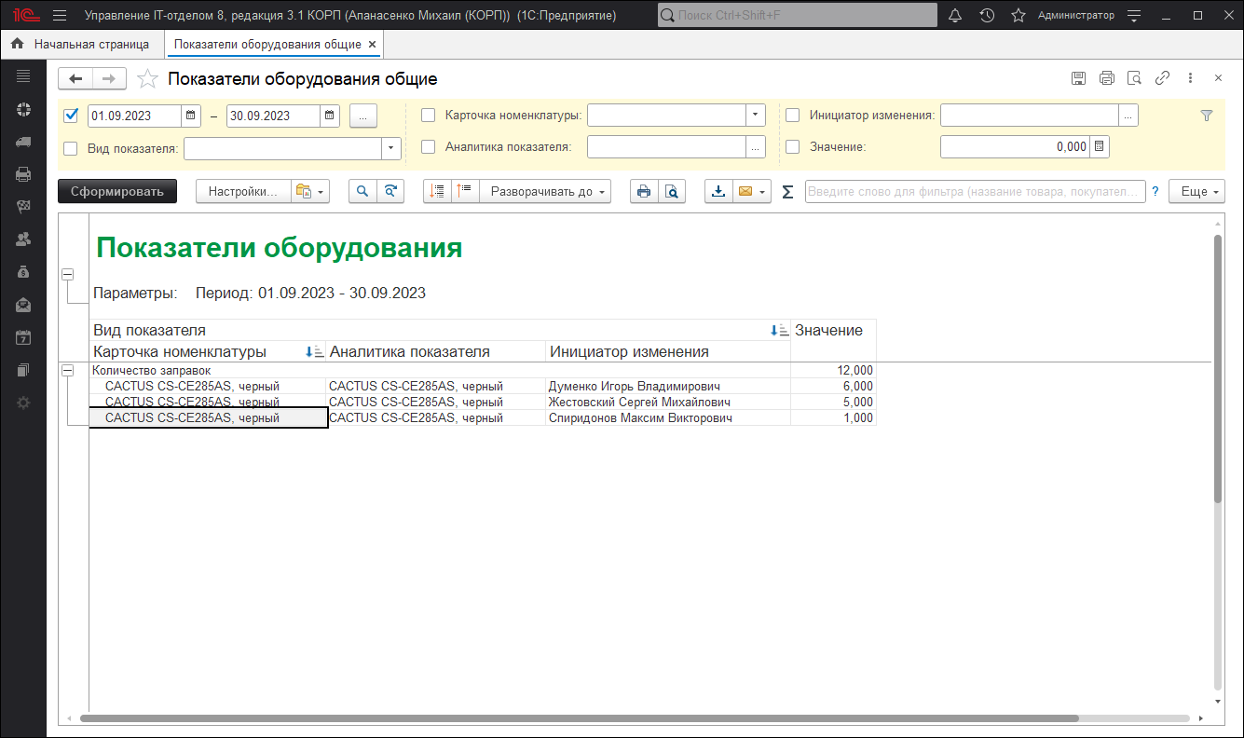Click the copy link chain icon
Image resolution: width=1244 pixels, height=738 pixels.
[x=1162, y=78]
